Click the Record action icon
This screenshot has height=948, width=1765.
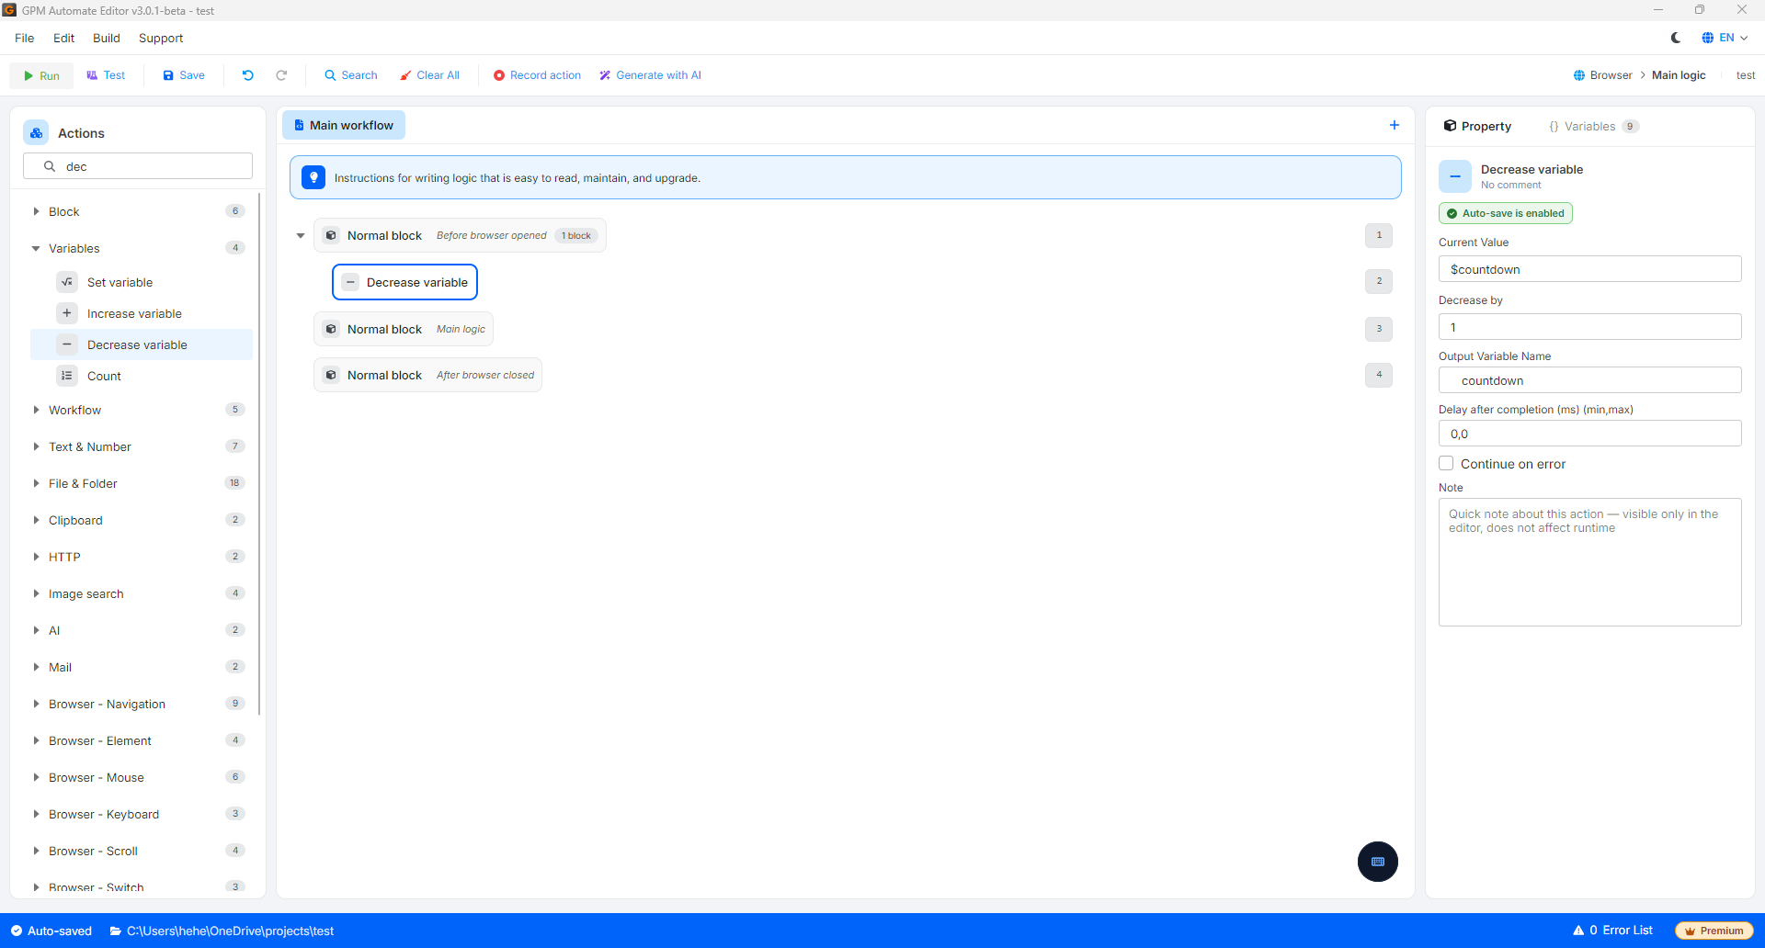(499, 75)
